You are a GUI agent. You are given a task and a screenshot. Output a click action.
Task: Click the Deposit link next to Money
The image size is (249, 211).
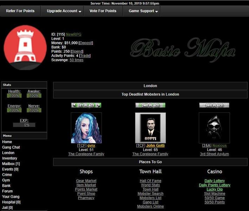point(86,43)
